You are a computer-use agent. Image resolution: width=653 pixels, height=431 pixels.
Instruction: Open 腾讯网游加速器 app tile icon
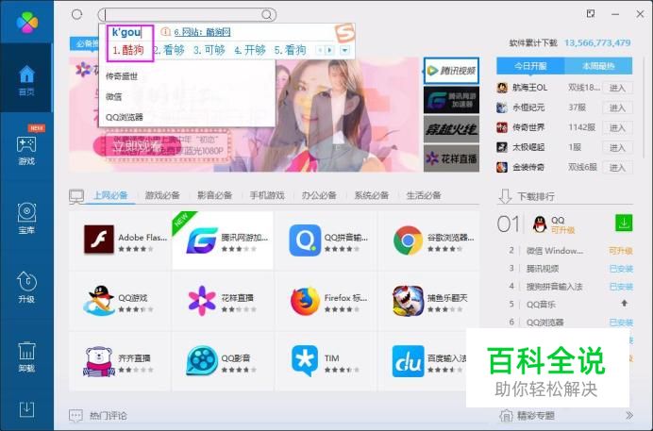click(202, 240)
